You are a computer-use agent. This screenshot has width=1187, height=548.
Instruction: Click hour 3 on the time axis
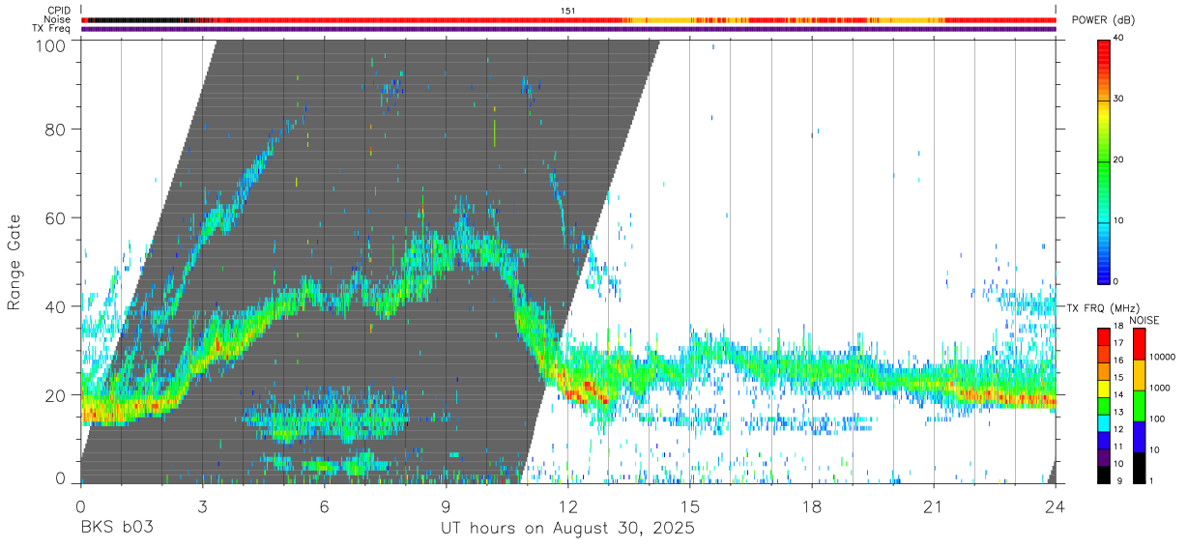tap(202, 506)
